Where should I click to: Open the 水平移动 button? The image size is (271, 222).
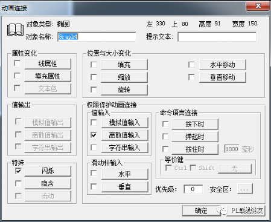pos(223,65)
